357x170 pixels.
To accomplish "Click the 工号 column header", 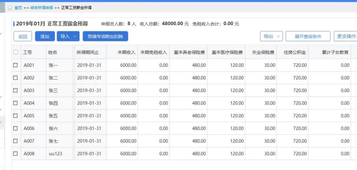I will point(27,52).
